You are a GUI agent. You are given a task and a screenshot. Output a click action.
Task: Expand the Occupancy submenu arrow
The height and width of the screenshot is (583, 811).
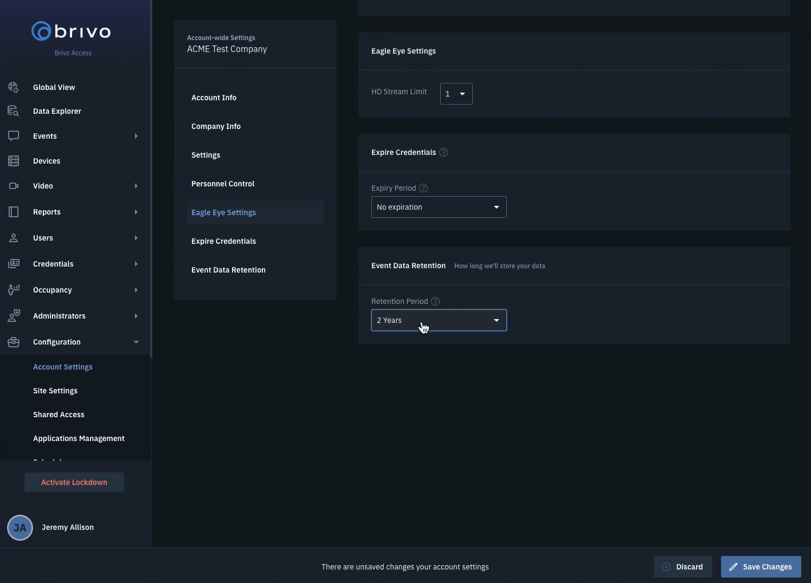coord(136,290)
